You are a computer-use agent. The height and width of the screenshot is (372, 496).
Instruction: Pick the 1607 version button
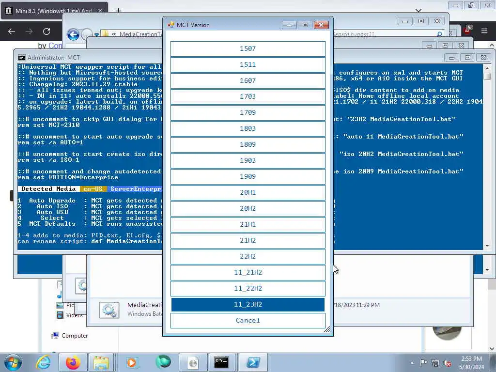[248, 81]
